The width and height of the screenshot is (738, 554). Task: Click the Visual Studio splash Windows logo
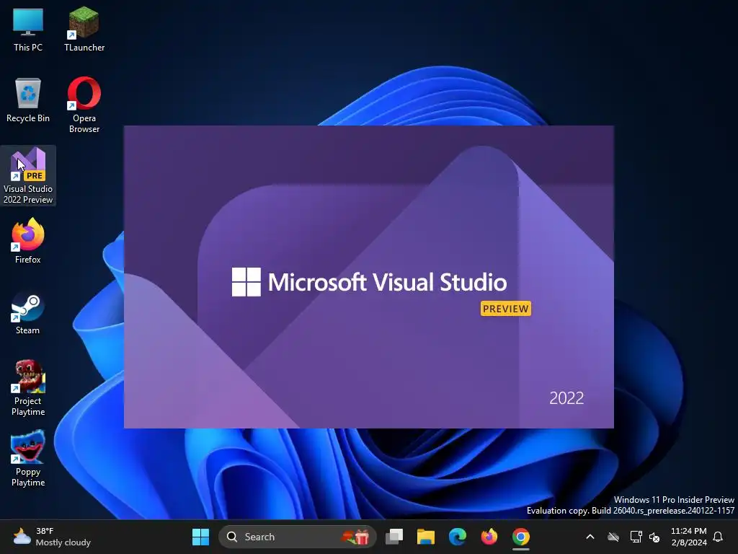coord(246,282)
